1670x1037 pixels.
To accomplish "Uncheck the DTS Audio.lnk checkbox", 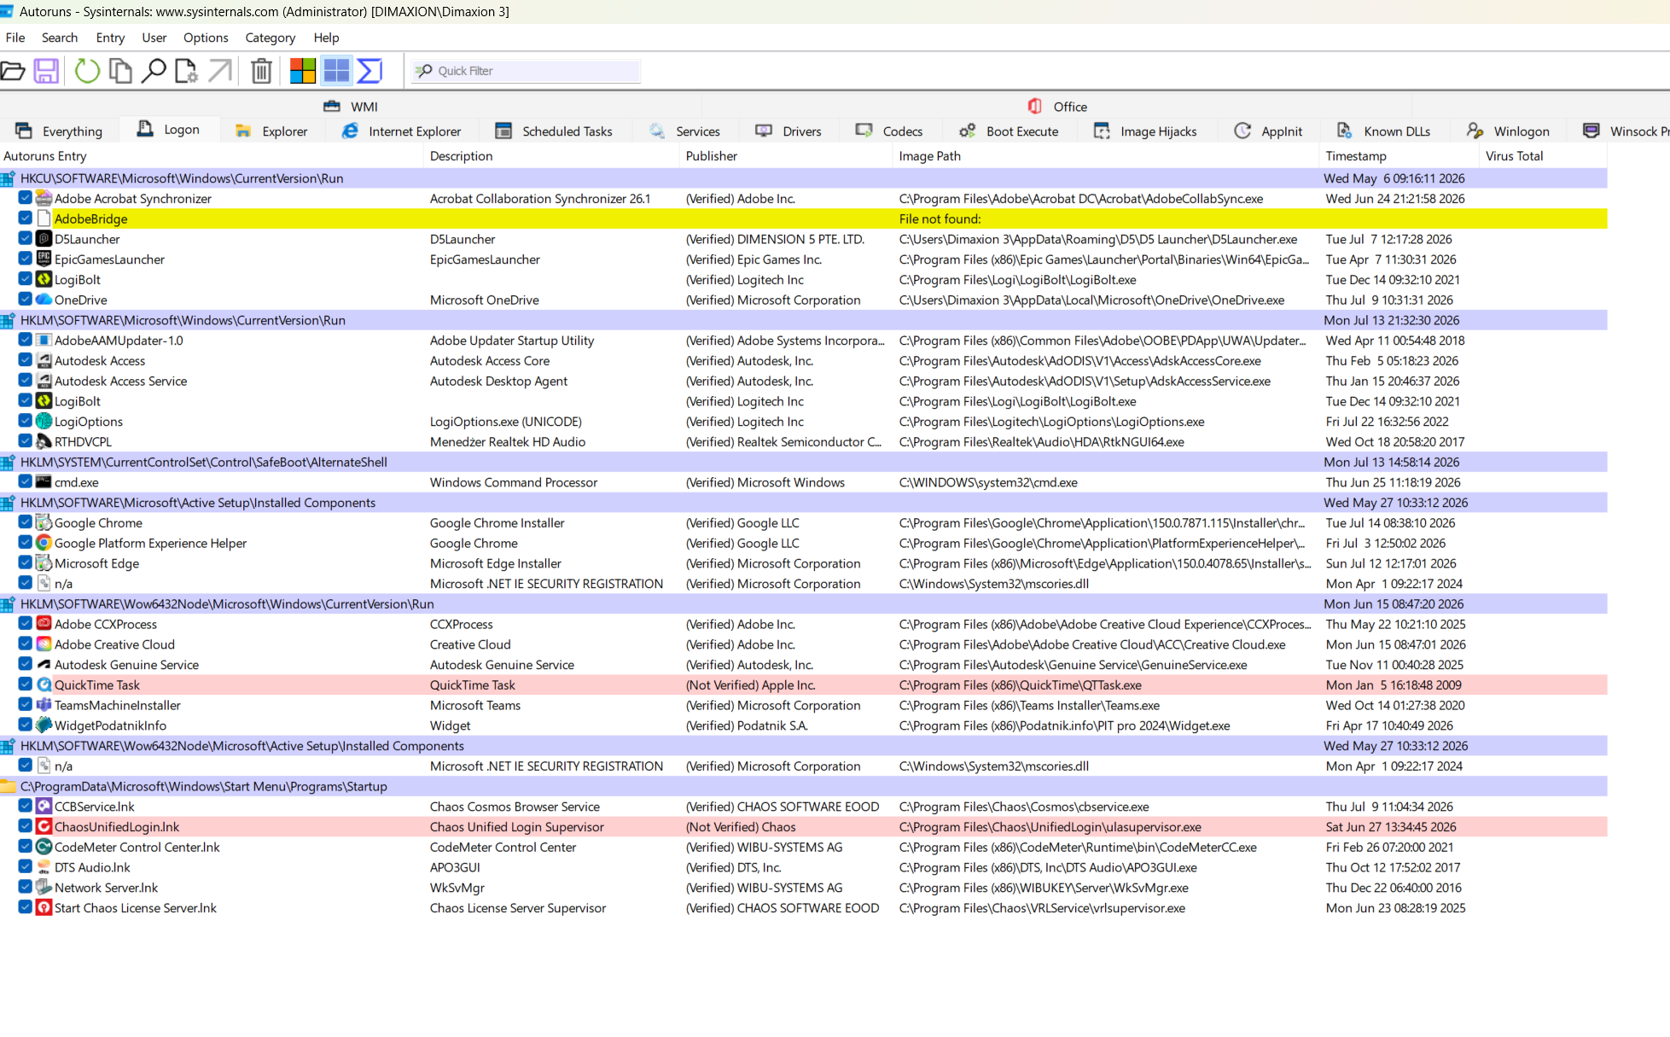I will pyautogui.click(x=25, y=867).
